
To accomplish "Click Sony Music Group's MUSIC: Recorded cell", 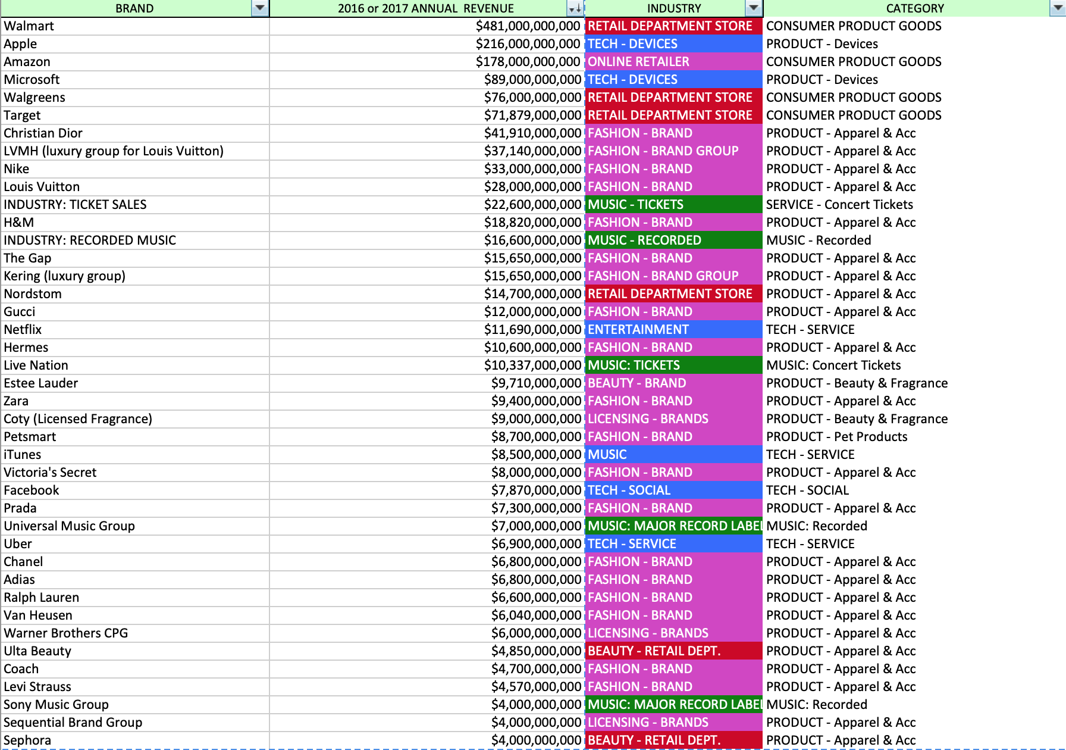I will [x=915, y=705].
